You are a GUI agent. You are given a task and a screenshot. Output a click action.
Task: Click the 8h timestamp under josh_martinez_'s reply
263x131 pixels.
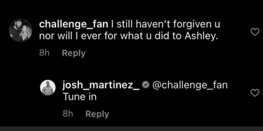click(x=68, y=114)
